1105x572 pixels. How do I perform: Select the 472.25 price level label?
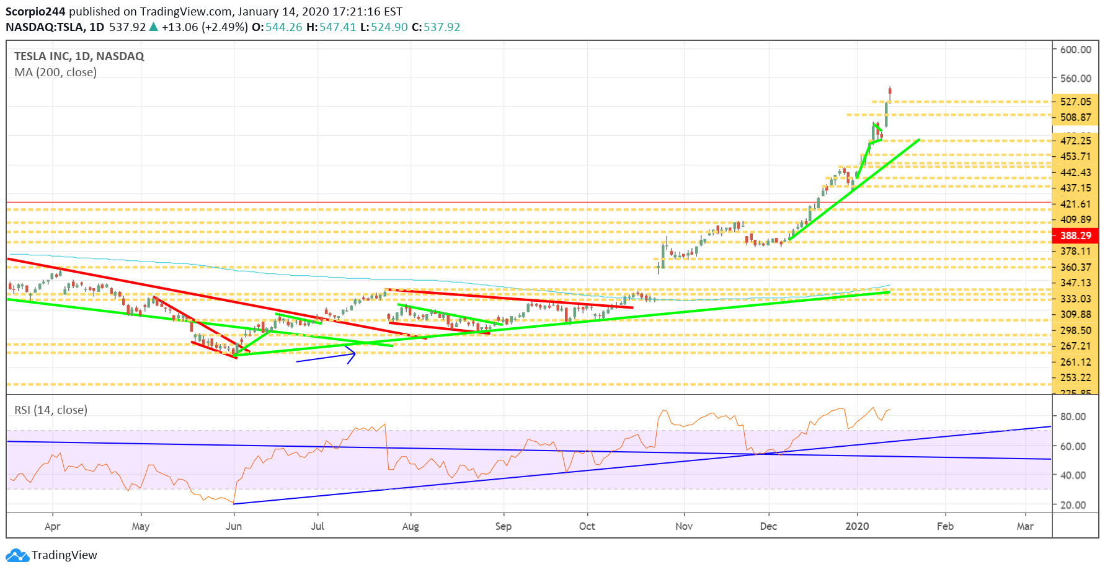click(x=1075, y=141)
